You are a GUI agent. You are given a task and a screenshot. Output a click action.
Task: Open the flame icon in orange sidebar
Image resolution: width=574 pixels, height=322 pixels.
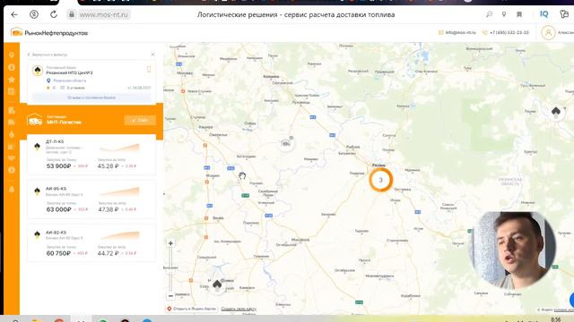(x=12, y=134)
